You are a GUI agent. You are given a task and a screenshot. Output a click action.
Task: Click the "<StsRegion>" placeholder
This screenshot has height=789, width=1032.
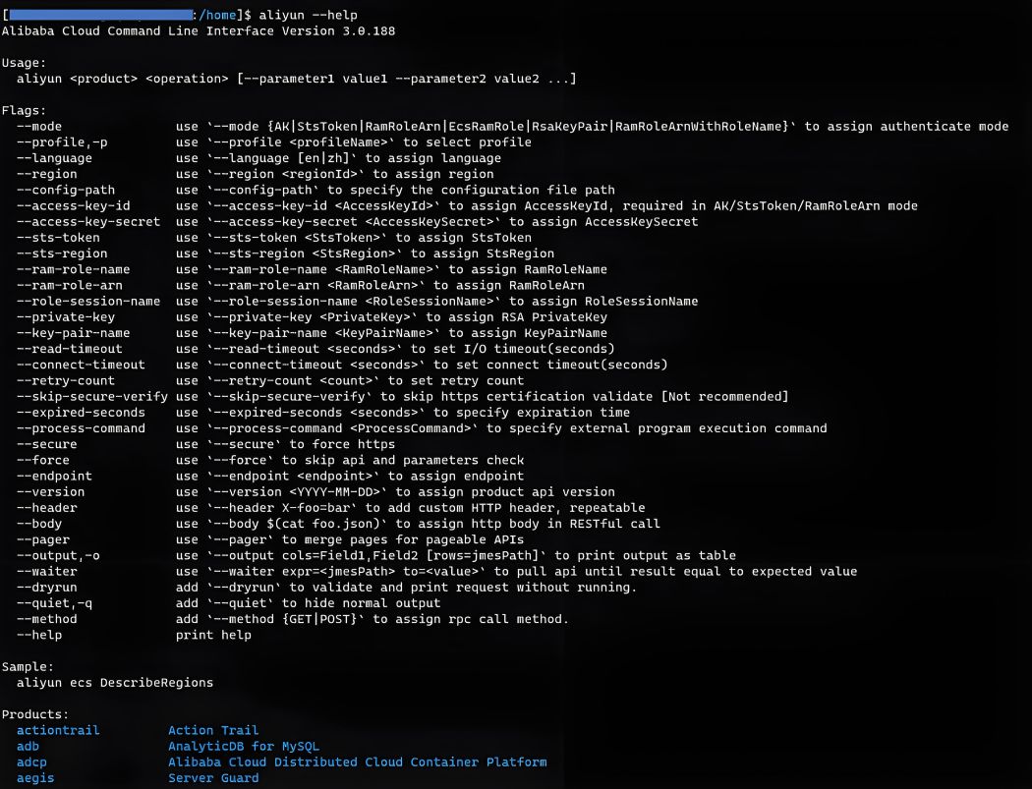click(x=354, y=254)
